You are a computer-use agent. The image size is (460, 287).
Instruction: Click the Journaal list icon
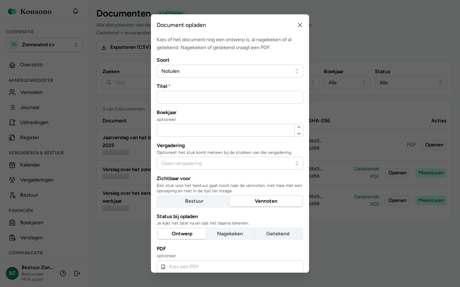[x=12, y=107]
